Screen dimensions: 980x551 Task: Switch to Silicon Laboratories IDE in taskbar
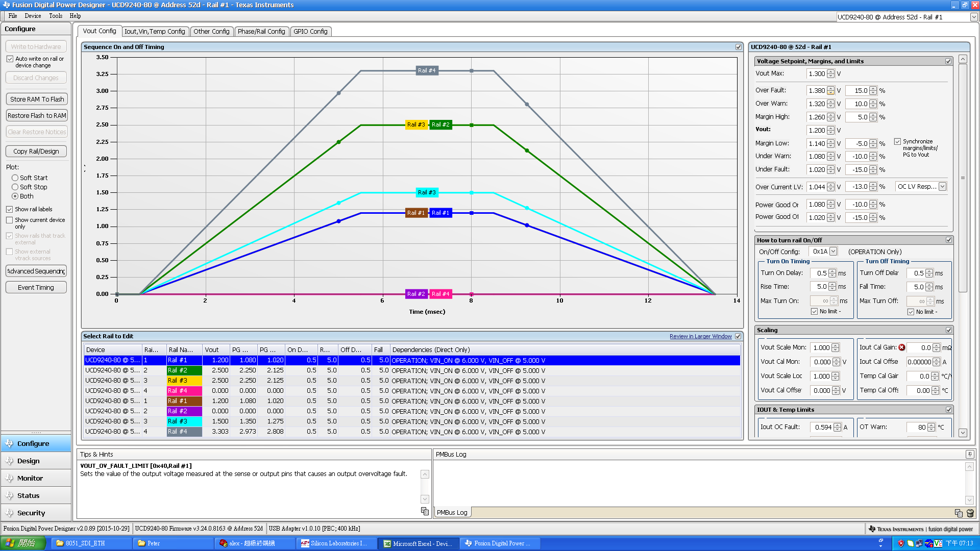(336, 543)
